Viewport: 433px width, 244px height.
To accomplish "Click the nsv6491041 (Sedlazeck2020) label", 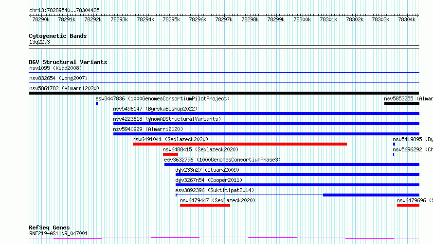I will coord(170,139).
